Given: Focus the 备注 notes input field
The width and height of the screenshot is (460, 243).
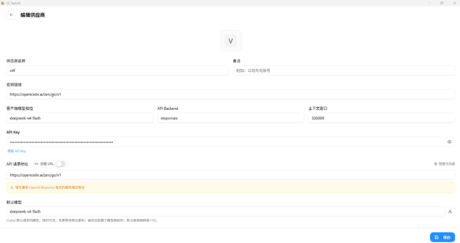Looking at the screenshot, I should (344, 71).
